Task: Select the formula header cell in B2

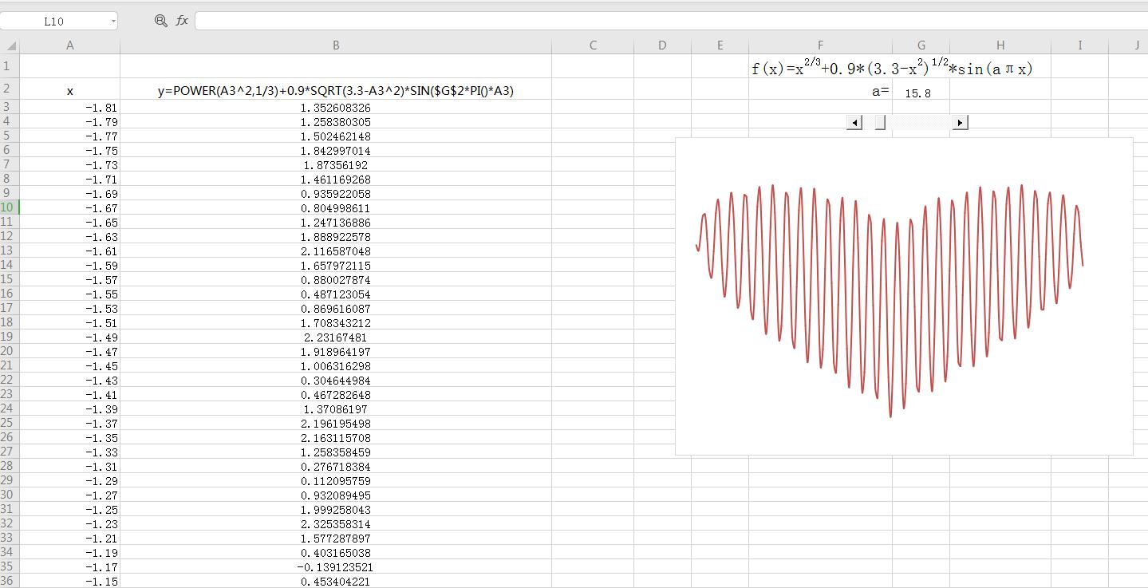Action: point(336,91)
